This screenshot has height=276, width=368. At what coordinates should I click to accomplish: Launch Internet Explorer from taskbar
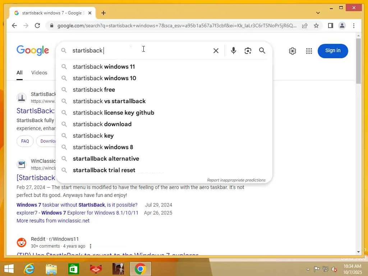coord(29,269)
